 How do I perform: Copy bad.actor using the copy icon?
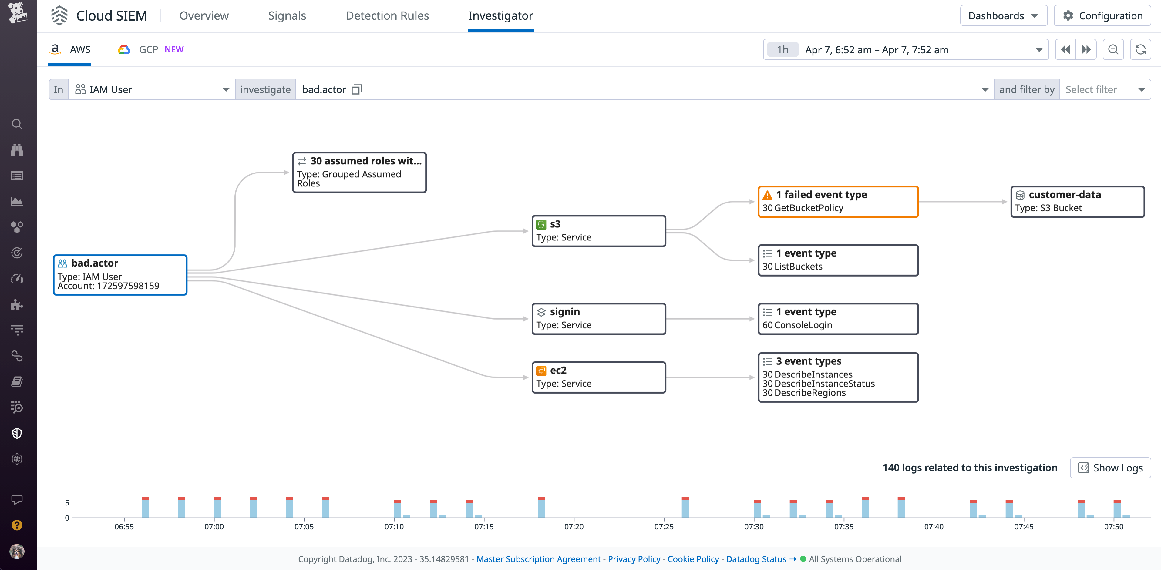point(356,89)
